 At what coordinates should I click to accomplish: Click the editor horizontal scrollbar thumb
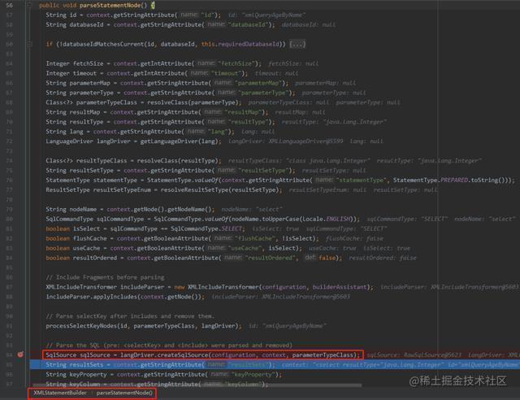tap(197, 385)
